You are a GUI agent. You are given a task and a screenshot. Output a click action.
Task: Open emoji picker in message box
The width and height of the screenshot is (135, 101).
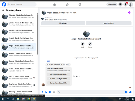[126, 92]
